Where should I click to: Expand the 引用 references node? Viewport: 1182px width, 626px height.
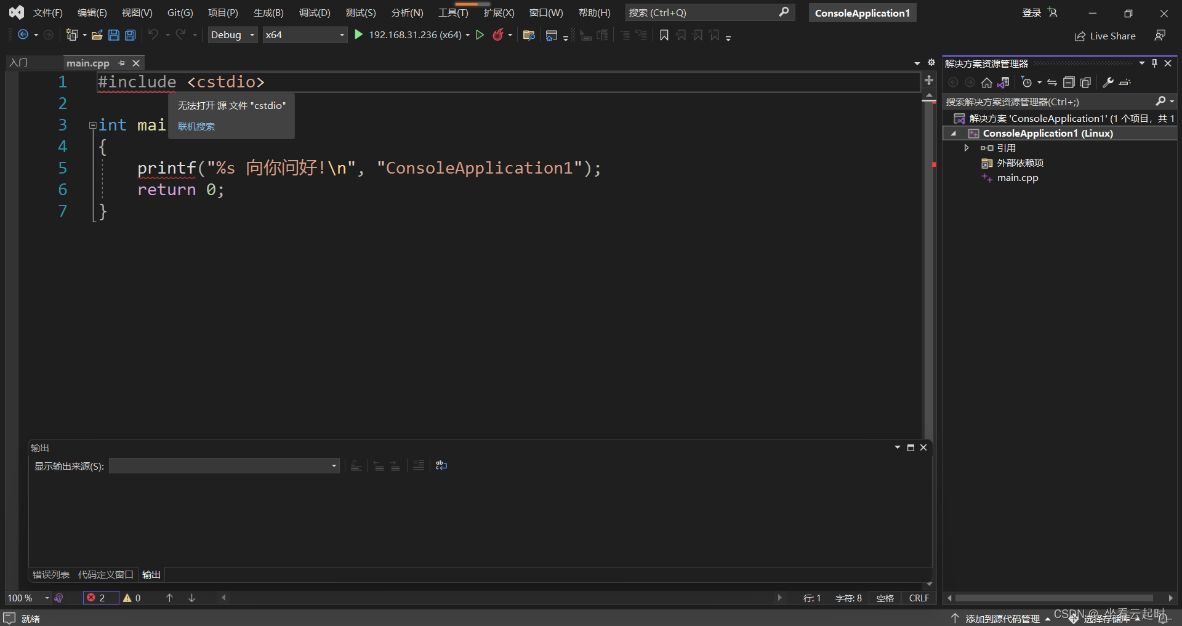(967, 148)
